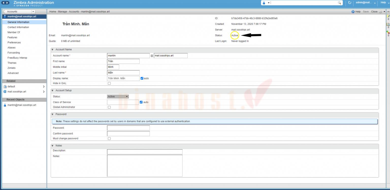
Task: Go forward with the right navigation arrow
Action: pos(8,3)
